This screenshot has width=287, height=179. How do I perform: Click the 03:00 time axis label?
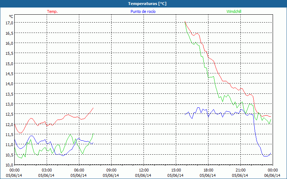[47, 170]
